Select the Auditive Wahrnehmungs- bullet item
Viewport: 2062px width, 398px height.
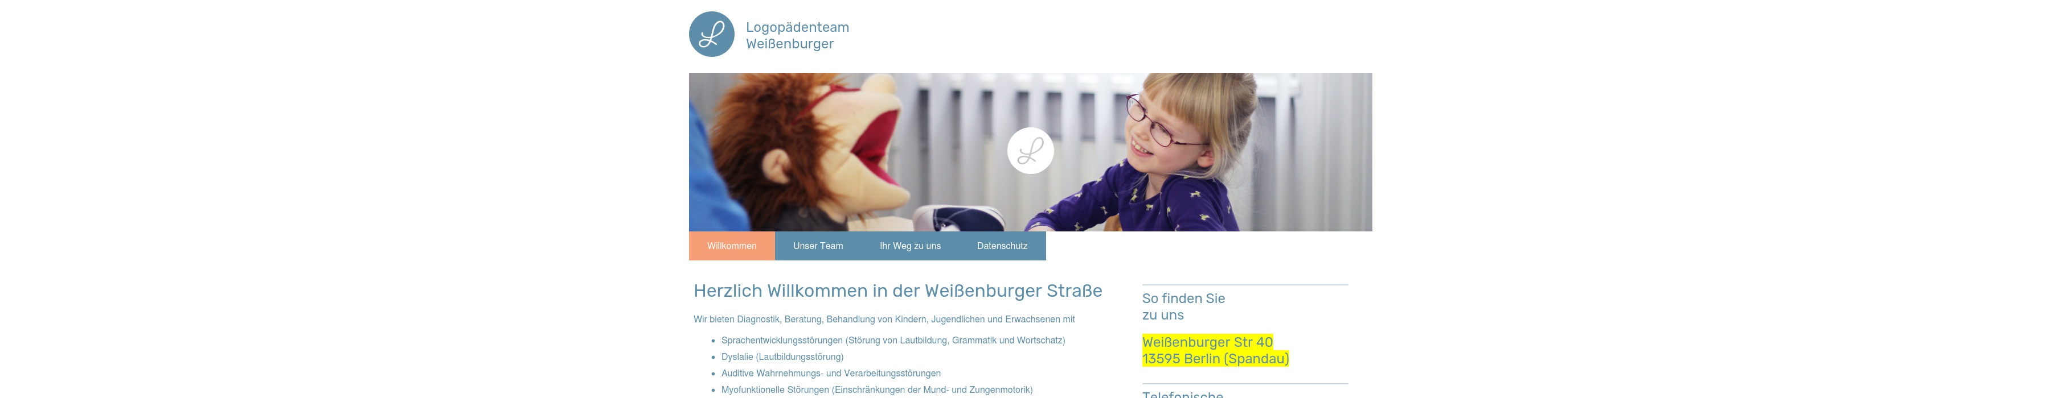[x=831, y=373]
